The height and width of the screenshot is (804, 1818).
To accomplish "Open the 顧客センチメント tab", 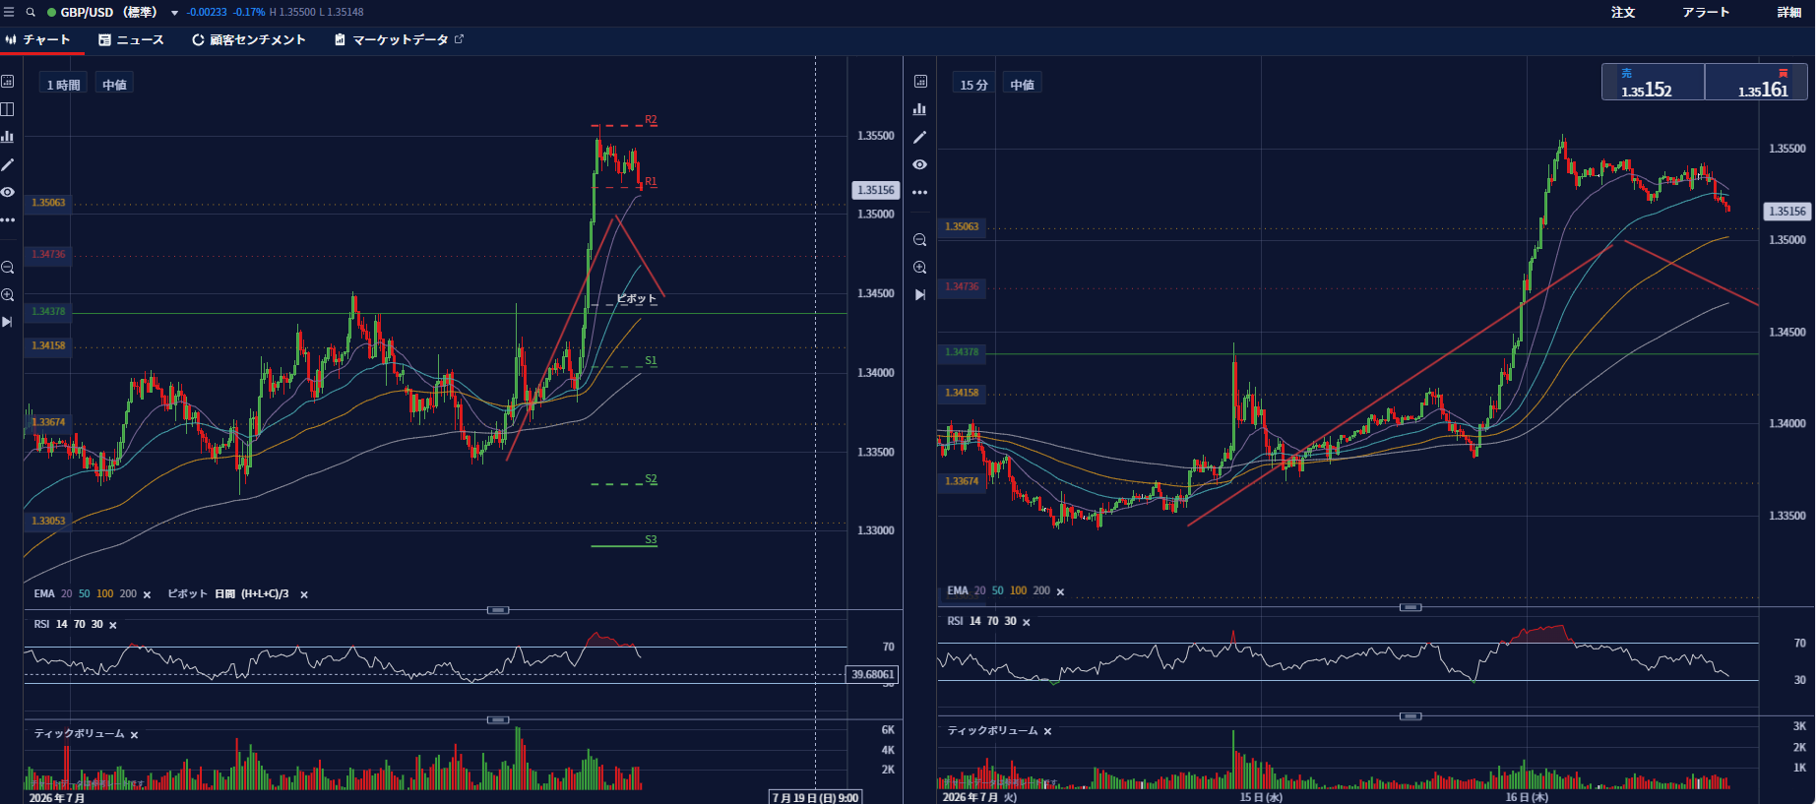I will (x=249, y=40).
